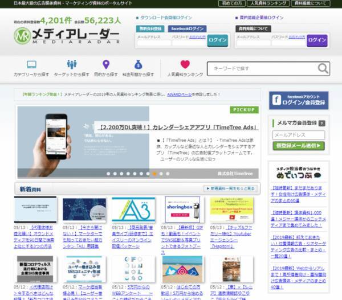The image size is (342, 300).
Task: Open the 05/13 Youtuber agency Hapiton link
Action: click(x=230, y=237)
